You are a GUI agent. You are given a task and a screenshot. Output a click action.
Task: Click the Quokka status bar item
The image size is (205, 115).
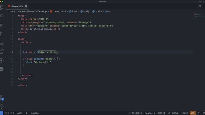(x=35, y=113)
